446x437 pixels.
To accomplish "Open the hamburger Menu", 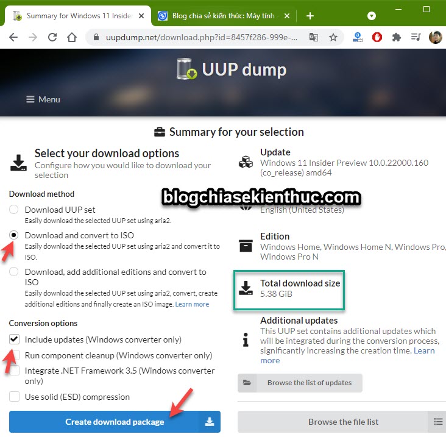I will [x=43, y=99].
